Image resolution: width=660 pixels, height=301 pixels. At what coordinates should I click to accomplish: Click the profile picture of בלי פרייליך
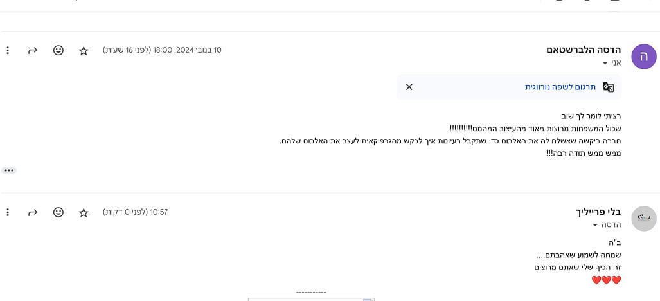click(x=643, y=219)
